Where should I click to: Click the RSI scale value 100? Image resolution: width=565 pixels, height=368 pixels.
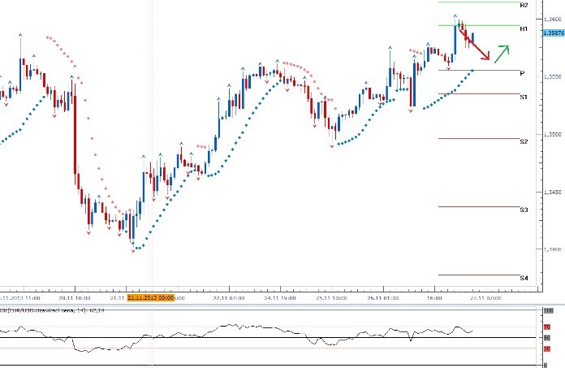click(x=549, y=310)
